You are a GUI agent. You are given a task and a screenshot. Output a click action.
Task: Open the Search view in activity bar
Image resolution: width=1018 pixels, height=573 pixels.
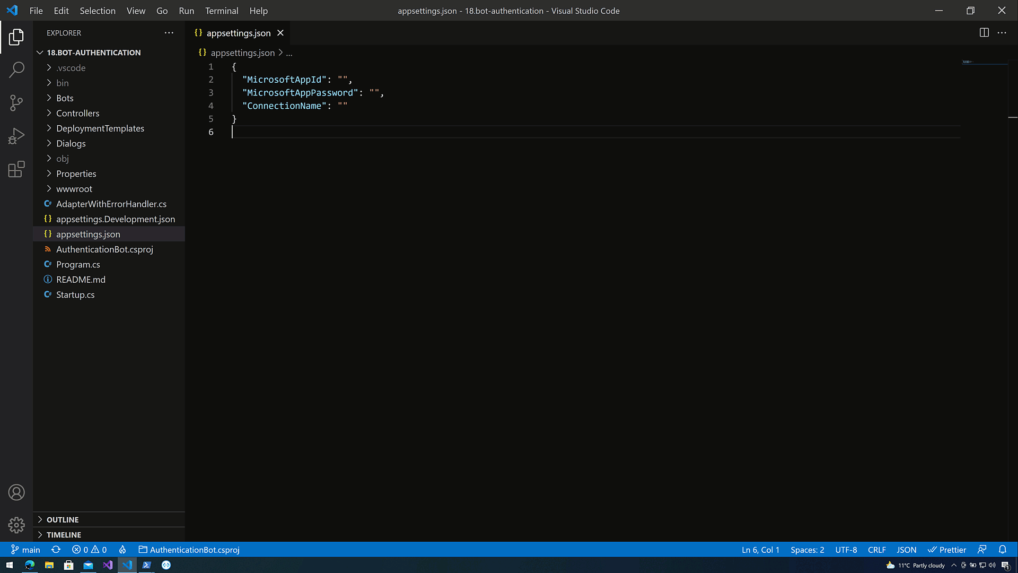click(x=16, y=70)
